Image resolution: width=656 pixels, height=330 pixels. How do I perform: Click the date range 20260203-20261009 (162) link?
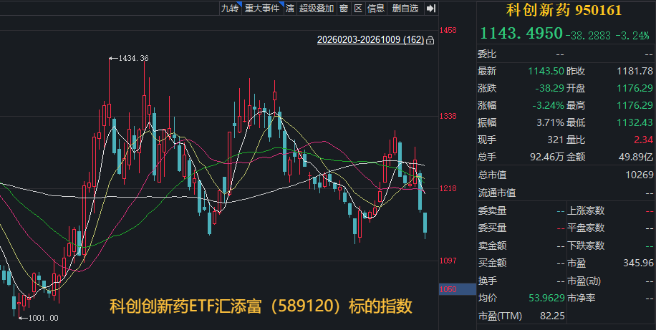coord(370,40)
